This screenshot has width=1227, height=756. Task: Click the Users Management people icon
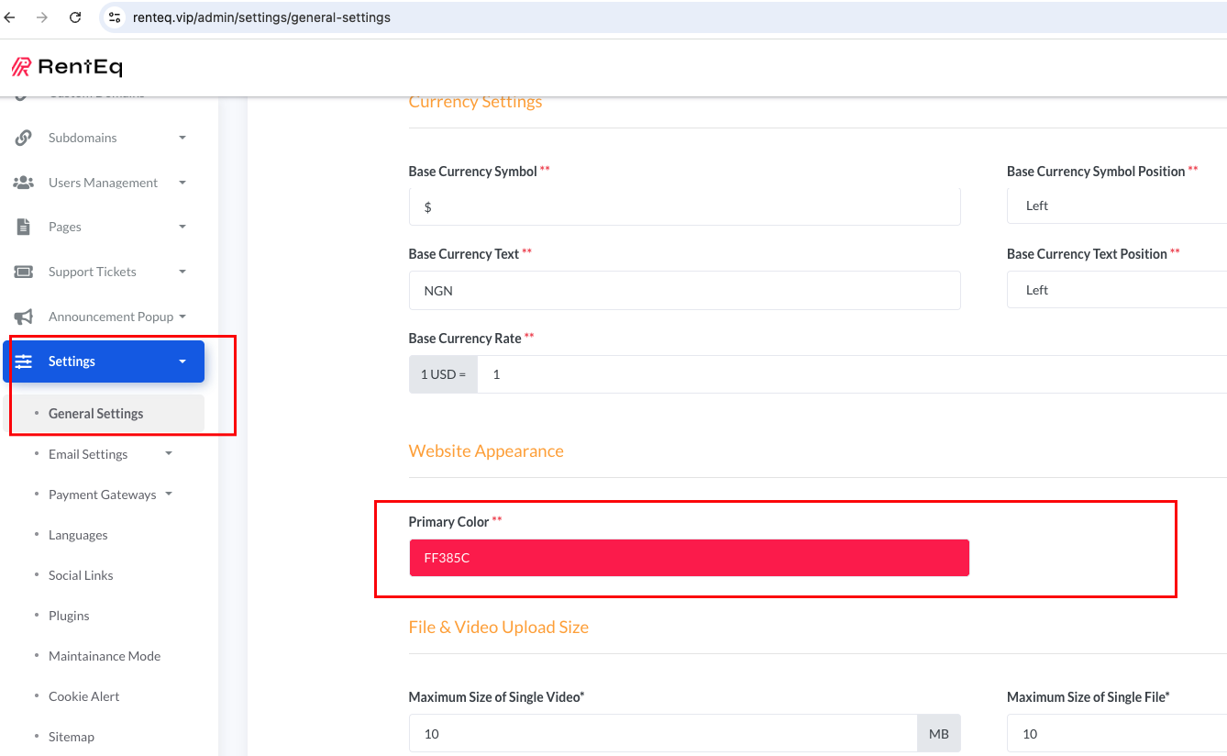[24, 183]
